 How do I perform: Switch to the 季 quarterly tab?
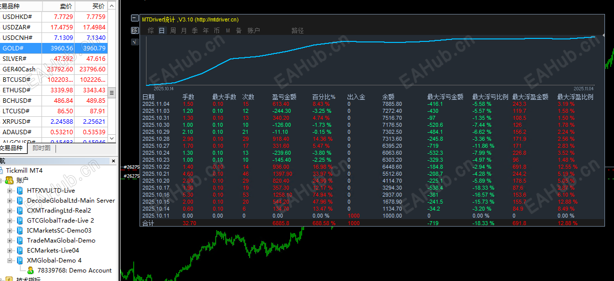[x=195, y=30]
